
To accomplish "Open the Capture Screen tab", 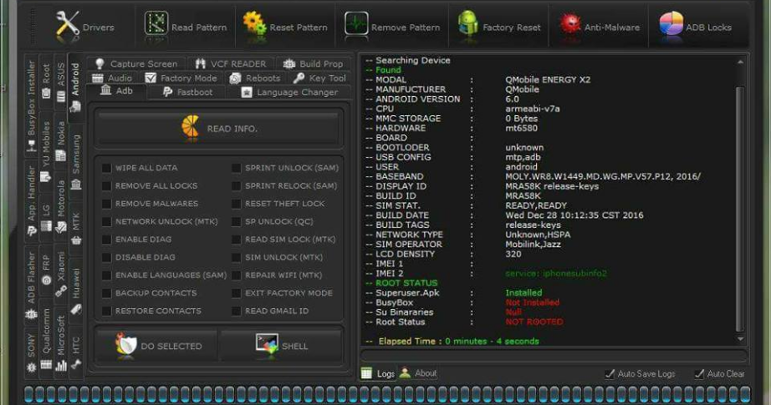I will click(136, 63).
